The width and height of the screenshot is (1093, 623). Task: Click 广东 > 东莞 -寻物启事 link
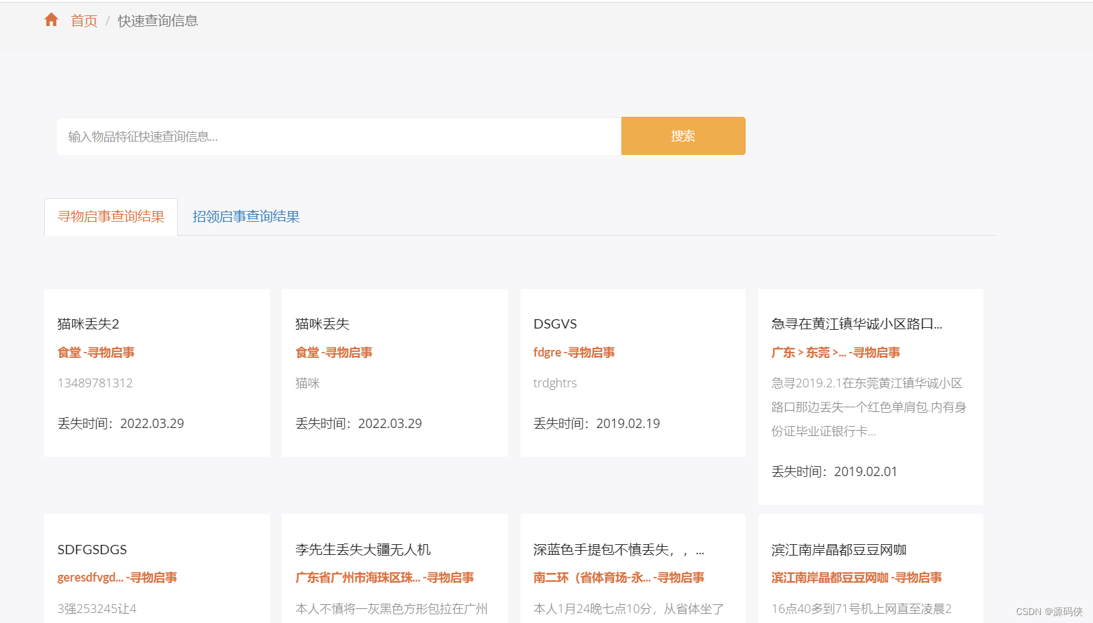[836, 352]
